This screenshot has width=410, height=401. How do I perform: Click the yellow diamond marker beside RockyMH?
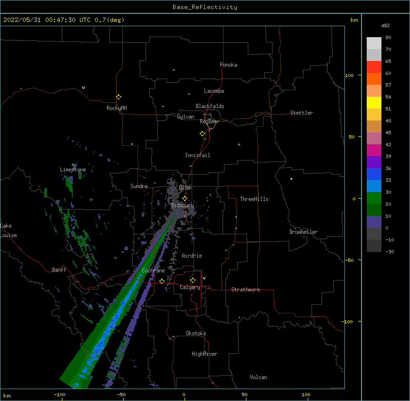pyautogui.click(x=118, y=97)
